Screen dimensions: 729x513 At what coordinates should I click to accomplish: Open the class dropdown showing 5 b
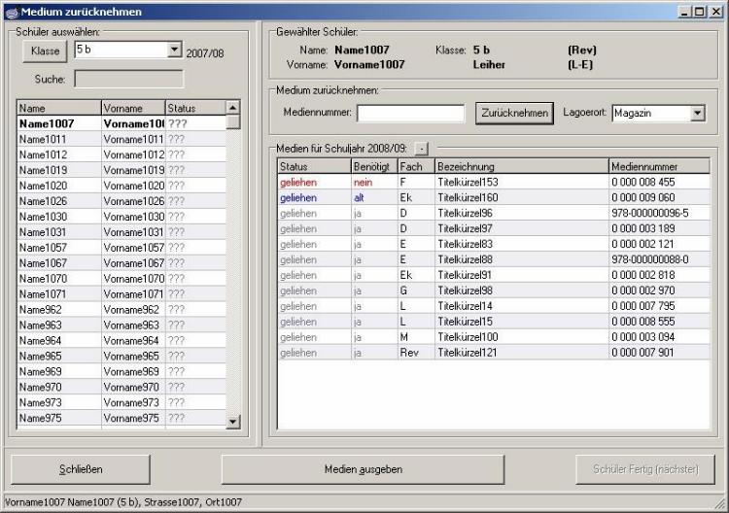point(174,50)
